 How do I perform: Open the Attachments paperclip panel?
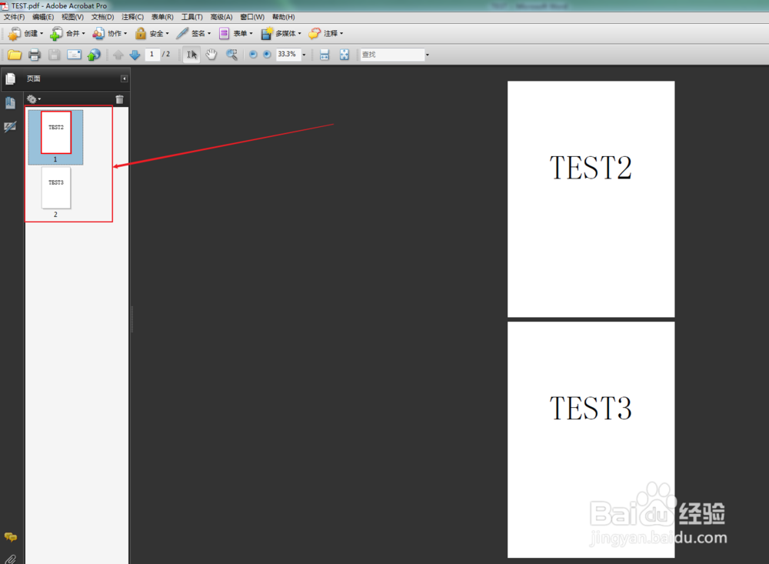tap(10, 559)
